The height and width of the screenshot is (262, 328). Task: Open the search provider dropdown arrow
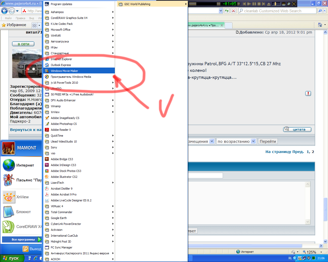pos(325,11)
